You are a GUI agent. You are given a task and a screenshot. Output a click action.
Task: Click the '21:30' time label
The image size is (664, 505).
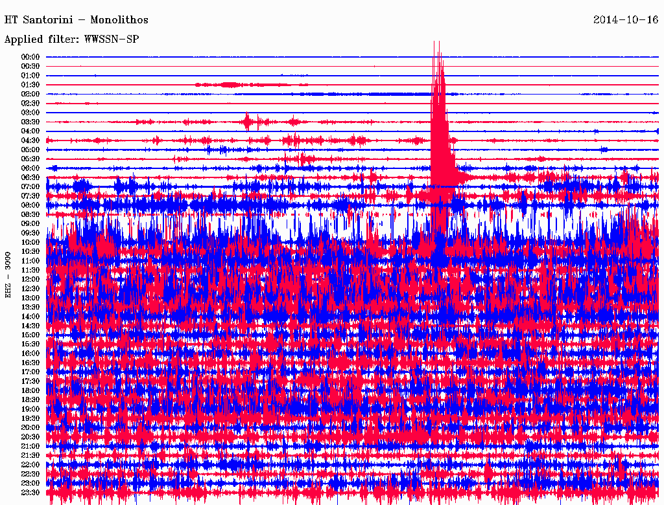click(30, 456)
